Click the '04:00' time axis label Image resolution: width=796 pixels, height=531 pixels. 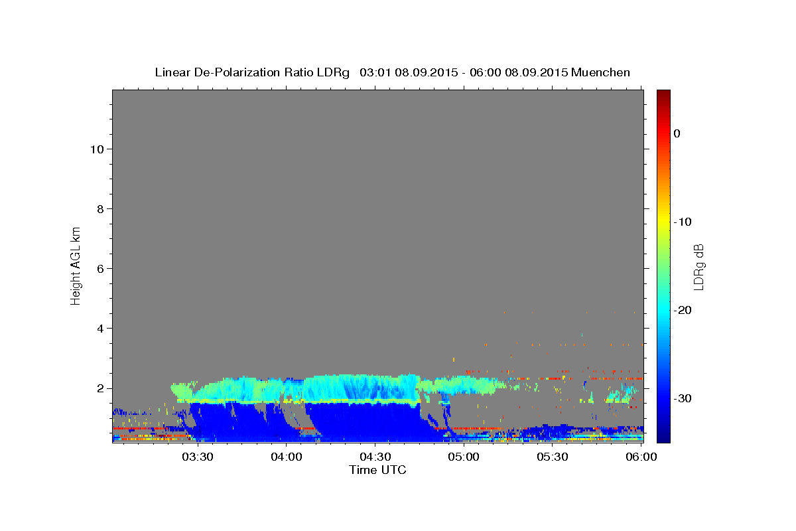tap(287, 457)
